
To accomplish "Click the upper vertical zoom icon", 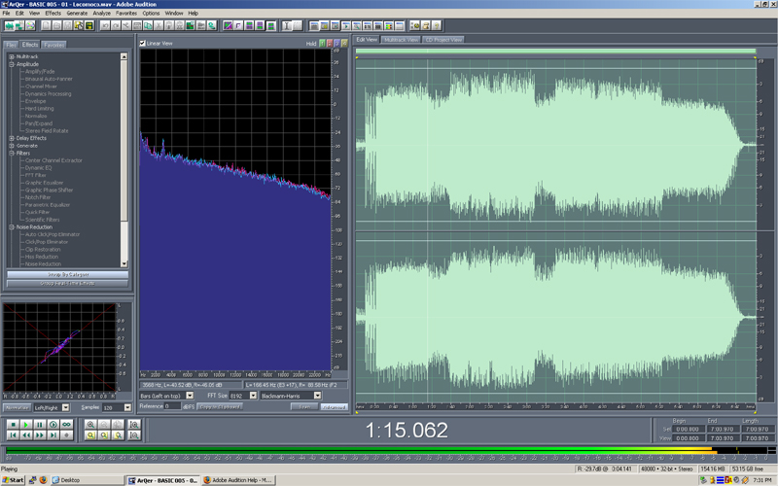I will click(x=134, y=425).
